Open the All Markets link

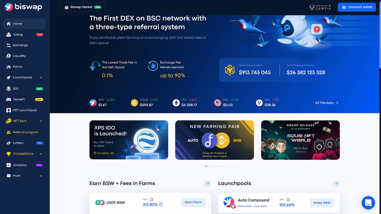pyautogui.click(x=326, y=103)
